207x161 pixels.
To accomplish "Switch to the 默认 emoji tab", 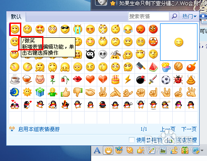I will pos(16,16).
